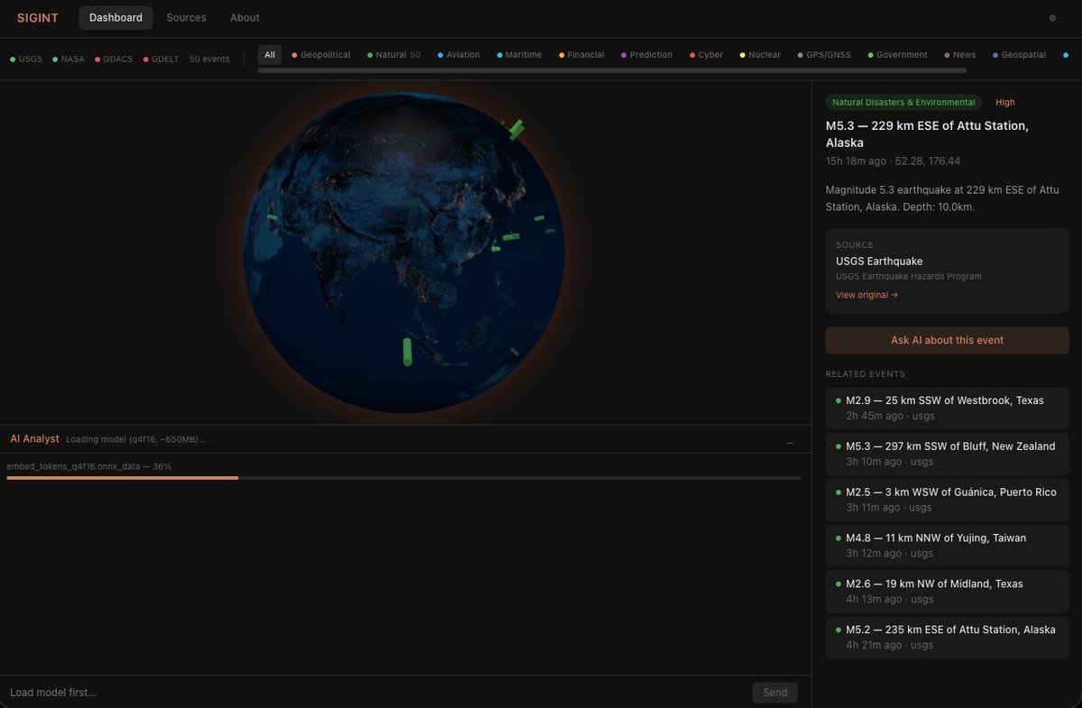
Task: Click the embed_tokens file loading text
Action: pyautogui.click(x=89, y=466)
